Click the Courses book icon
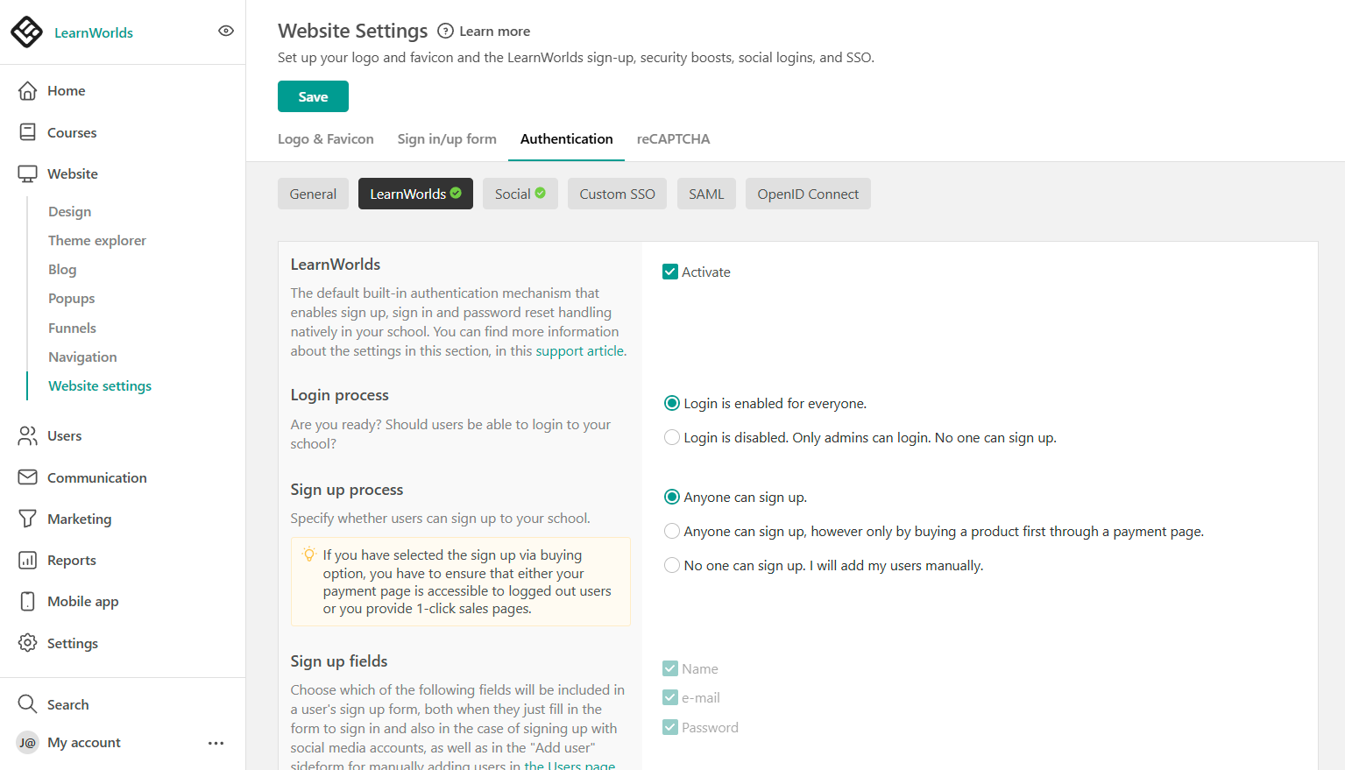 point(28,132)
